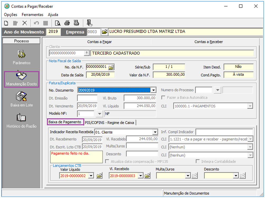This screenshot has width=265, height=198.
Task: Open Baixa em Lote in the sidebar
Action: coord(22,99)
